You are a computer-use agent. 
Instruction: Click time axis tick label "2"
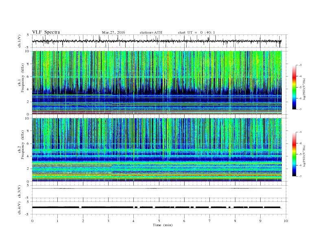(x=83, y=221)
